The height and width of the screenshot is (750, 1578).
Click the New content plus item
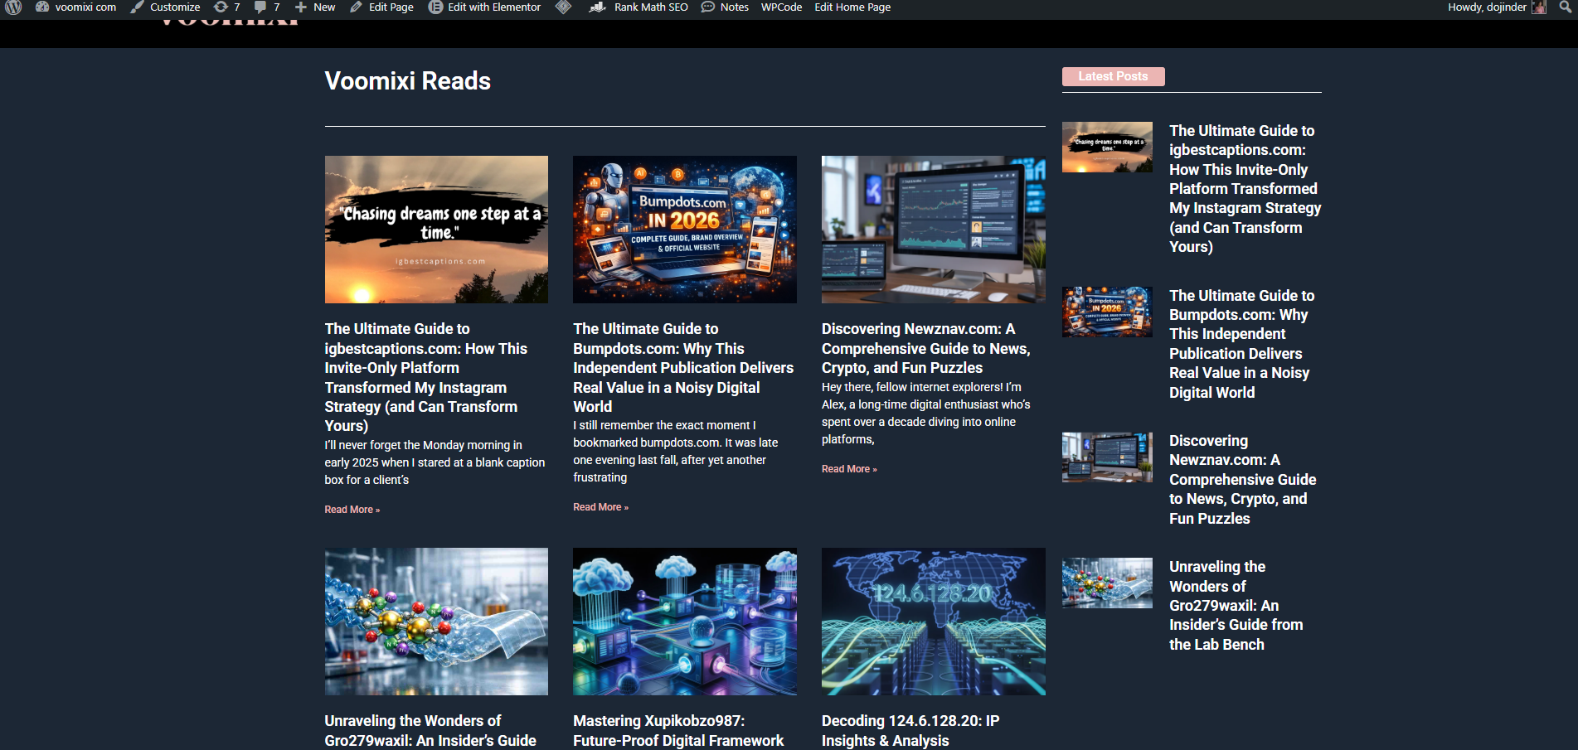[x=314, y=7]
